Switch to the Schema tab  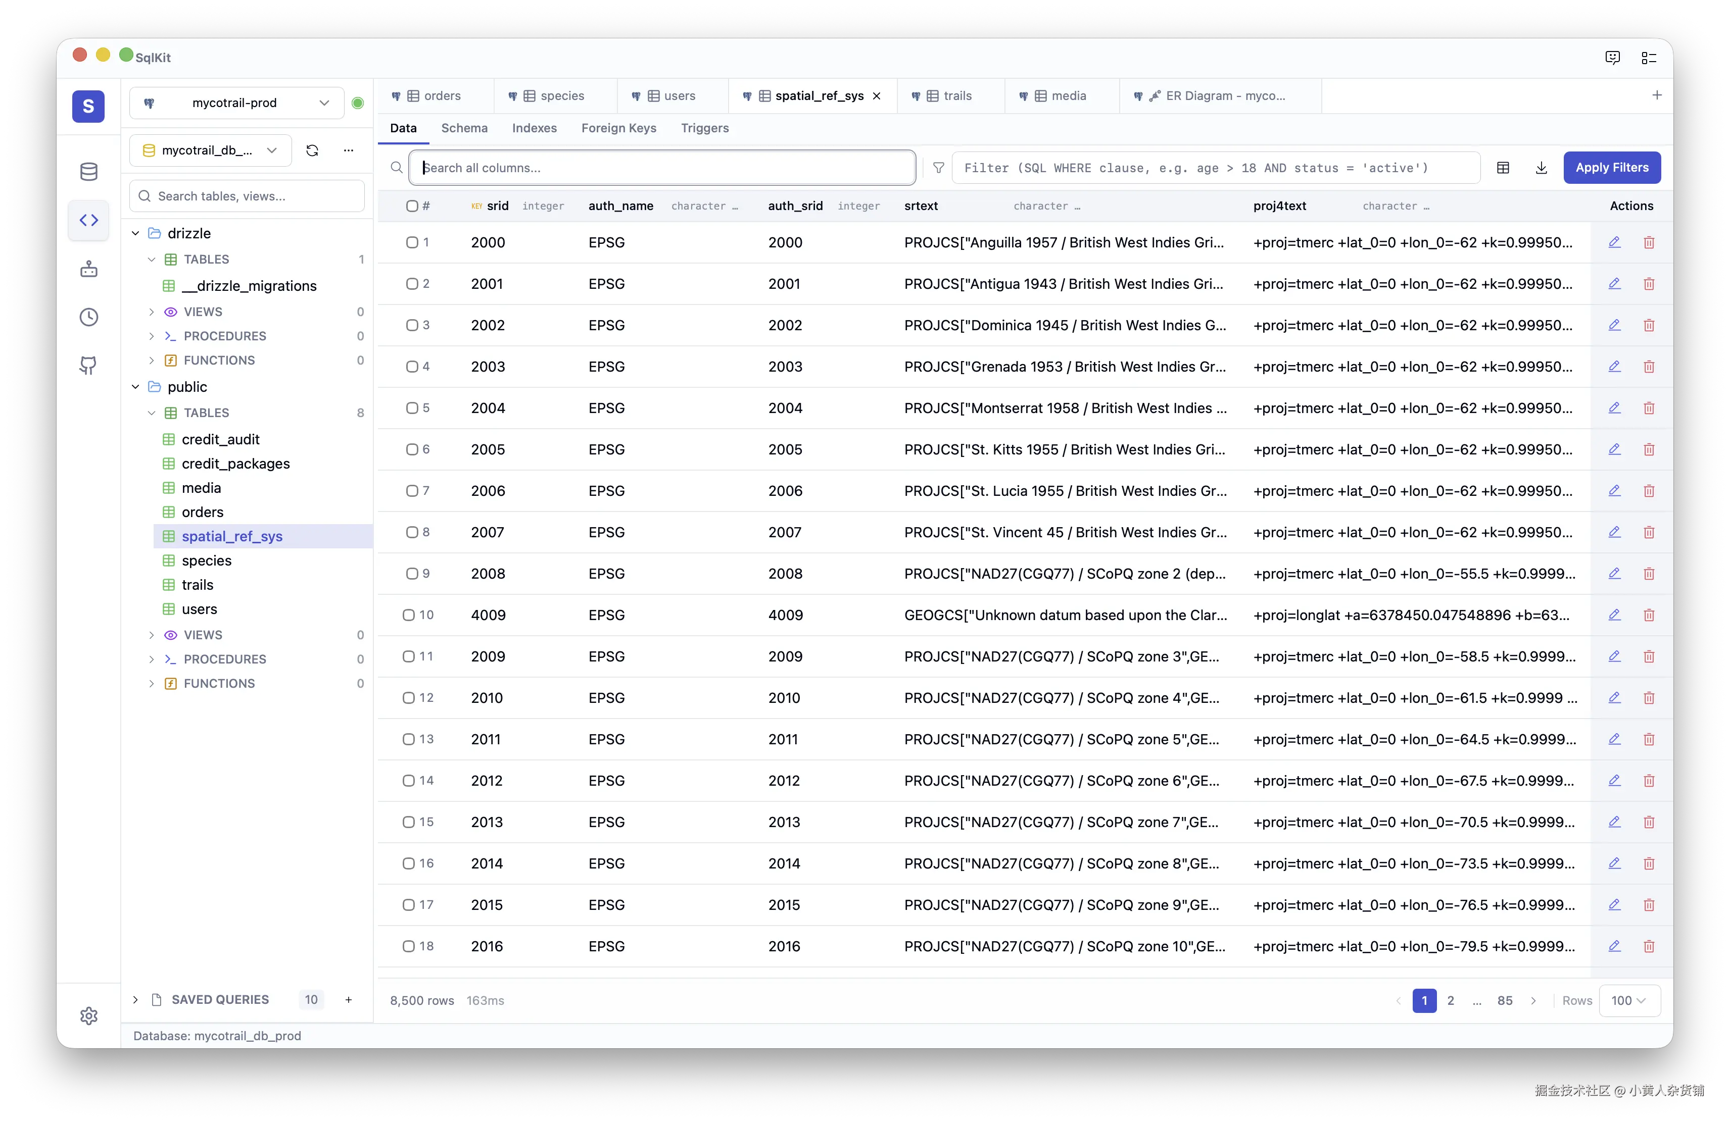(464, 129)
